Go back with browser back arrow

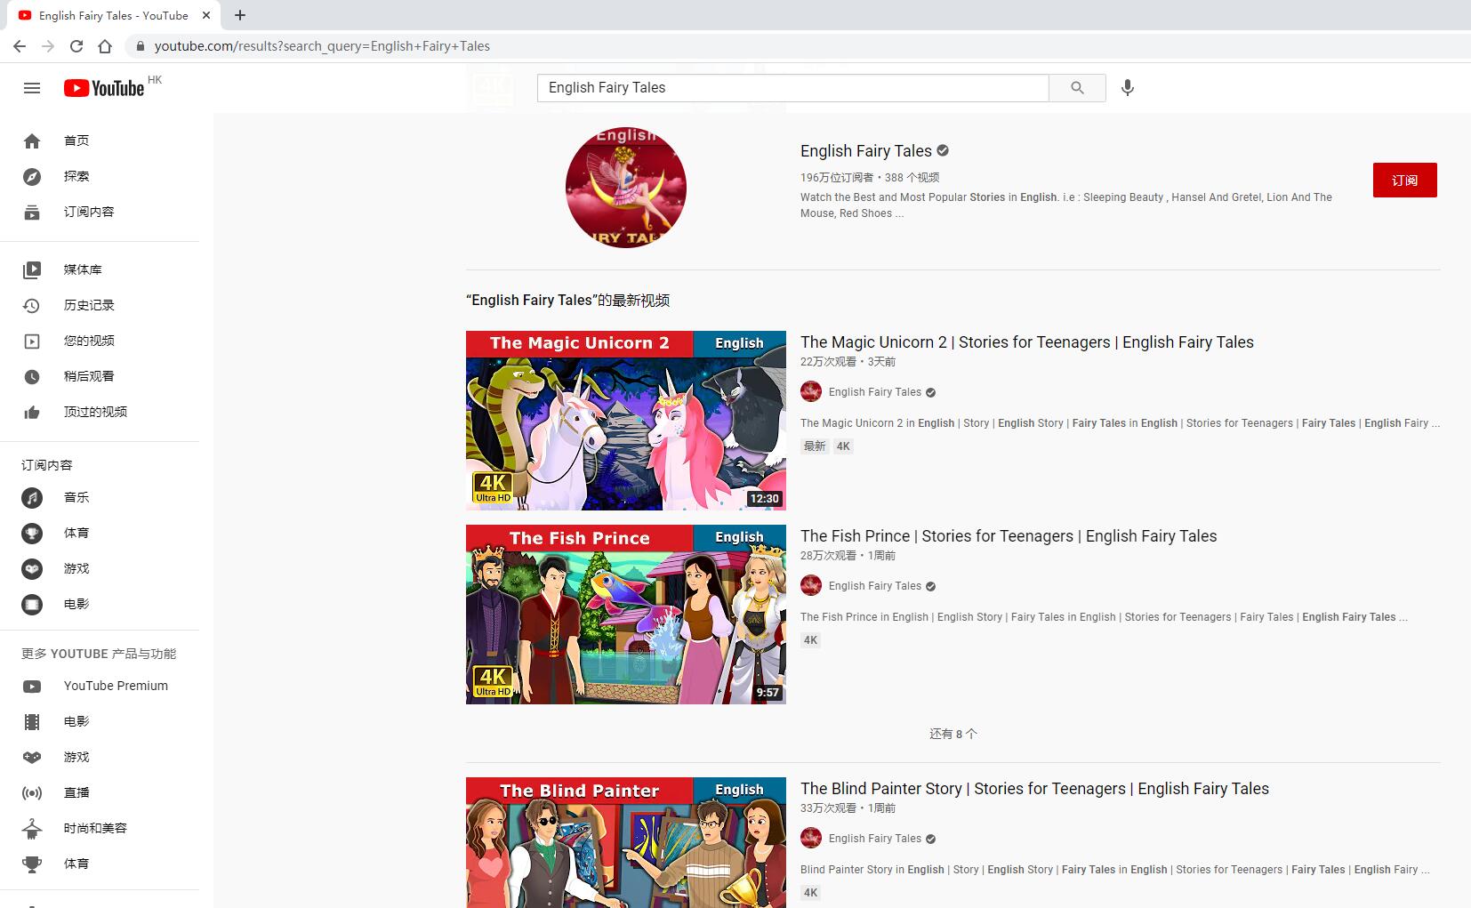point(20,46)
